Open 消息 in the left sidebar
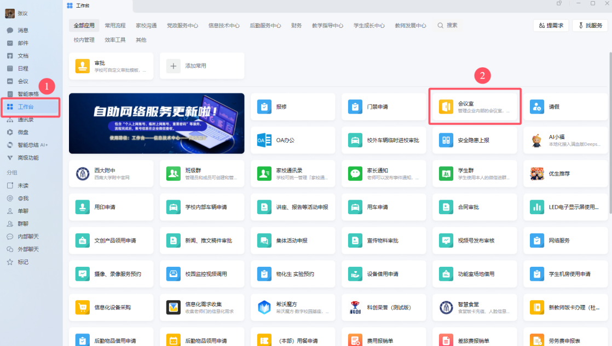 click(x=23, y=31)
